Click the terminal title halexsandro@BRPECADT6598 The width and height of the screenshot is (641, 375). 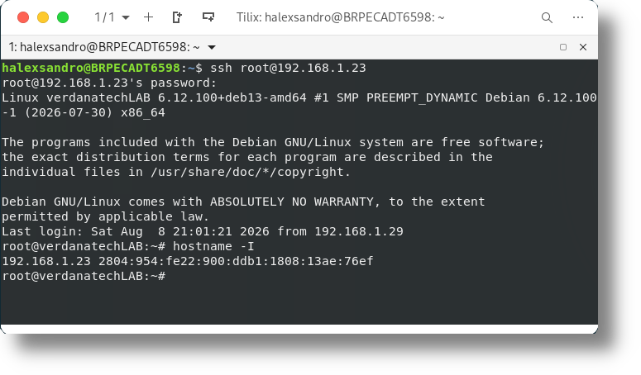[x=104, y=47]
